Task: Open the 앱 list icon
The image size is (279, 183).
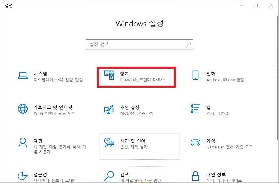Action: click(x=195, y=108)
